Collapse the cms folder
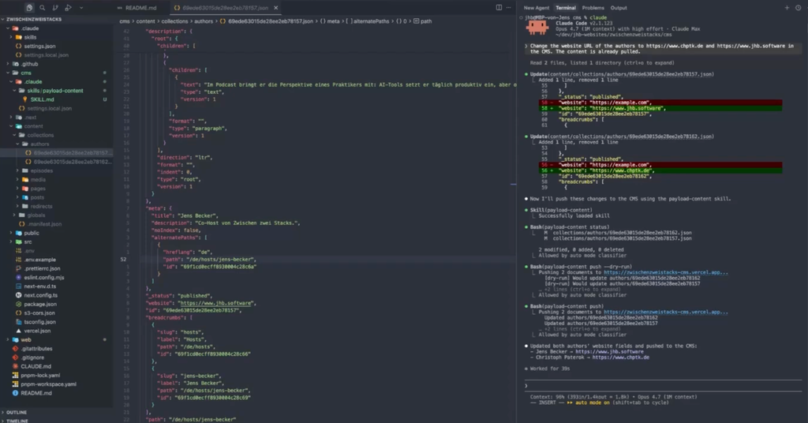Screen dimensions: 808x423 (26, 73)
